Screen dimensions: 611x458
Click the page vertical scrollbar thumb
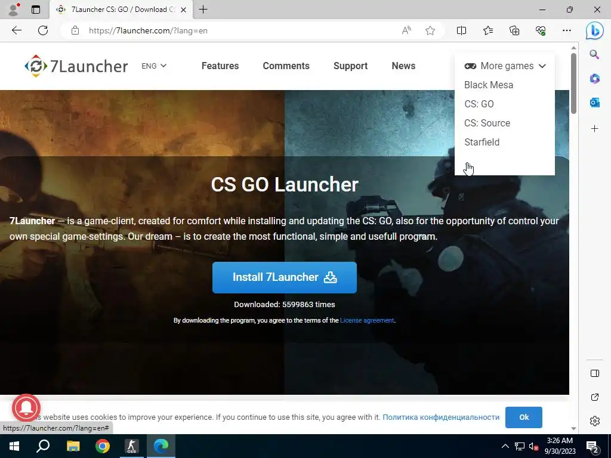click(x=573, y=83)
